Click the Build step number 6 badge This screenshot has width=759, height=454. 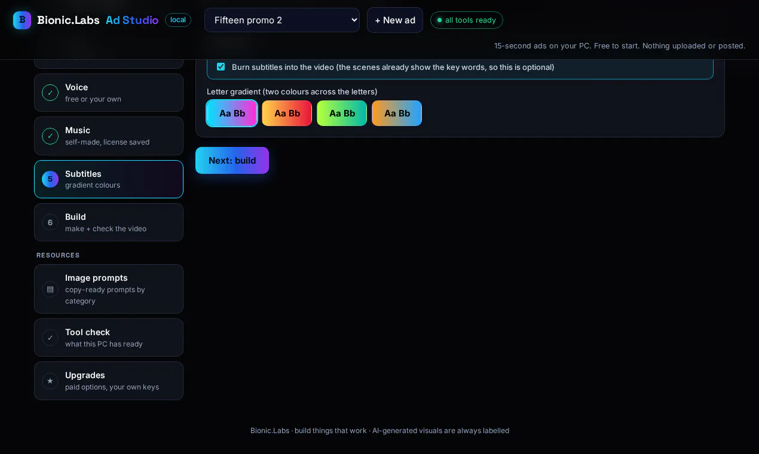[50, 222]
